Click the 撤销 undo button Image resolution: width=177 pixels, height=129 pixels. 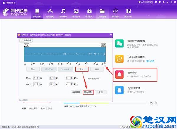pyautogui.click(x=97, y=69)
